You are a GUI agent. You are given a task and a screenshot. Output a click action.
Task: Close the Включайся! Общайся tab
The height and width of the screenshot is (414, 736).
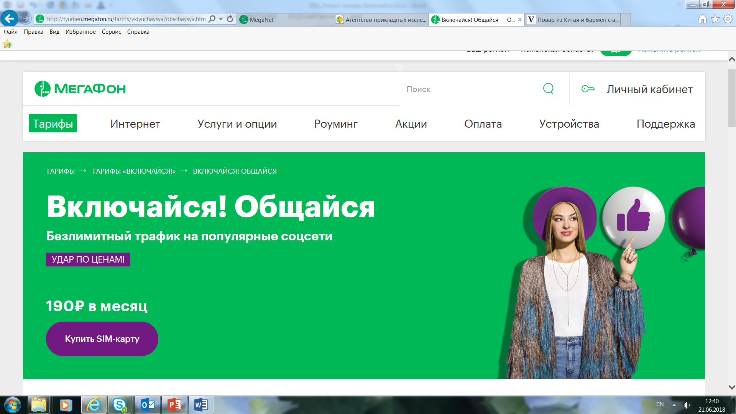point(520,20)
